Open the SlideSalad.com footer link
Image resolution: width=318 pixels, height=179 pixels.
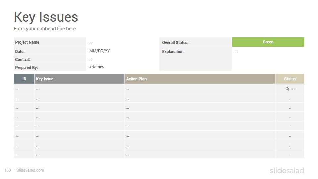[30, 170]
